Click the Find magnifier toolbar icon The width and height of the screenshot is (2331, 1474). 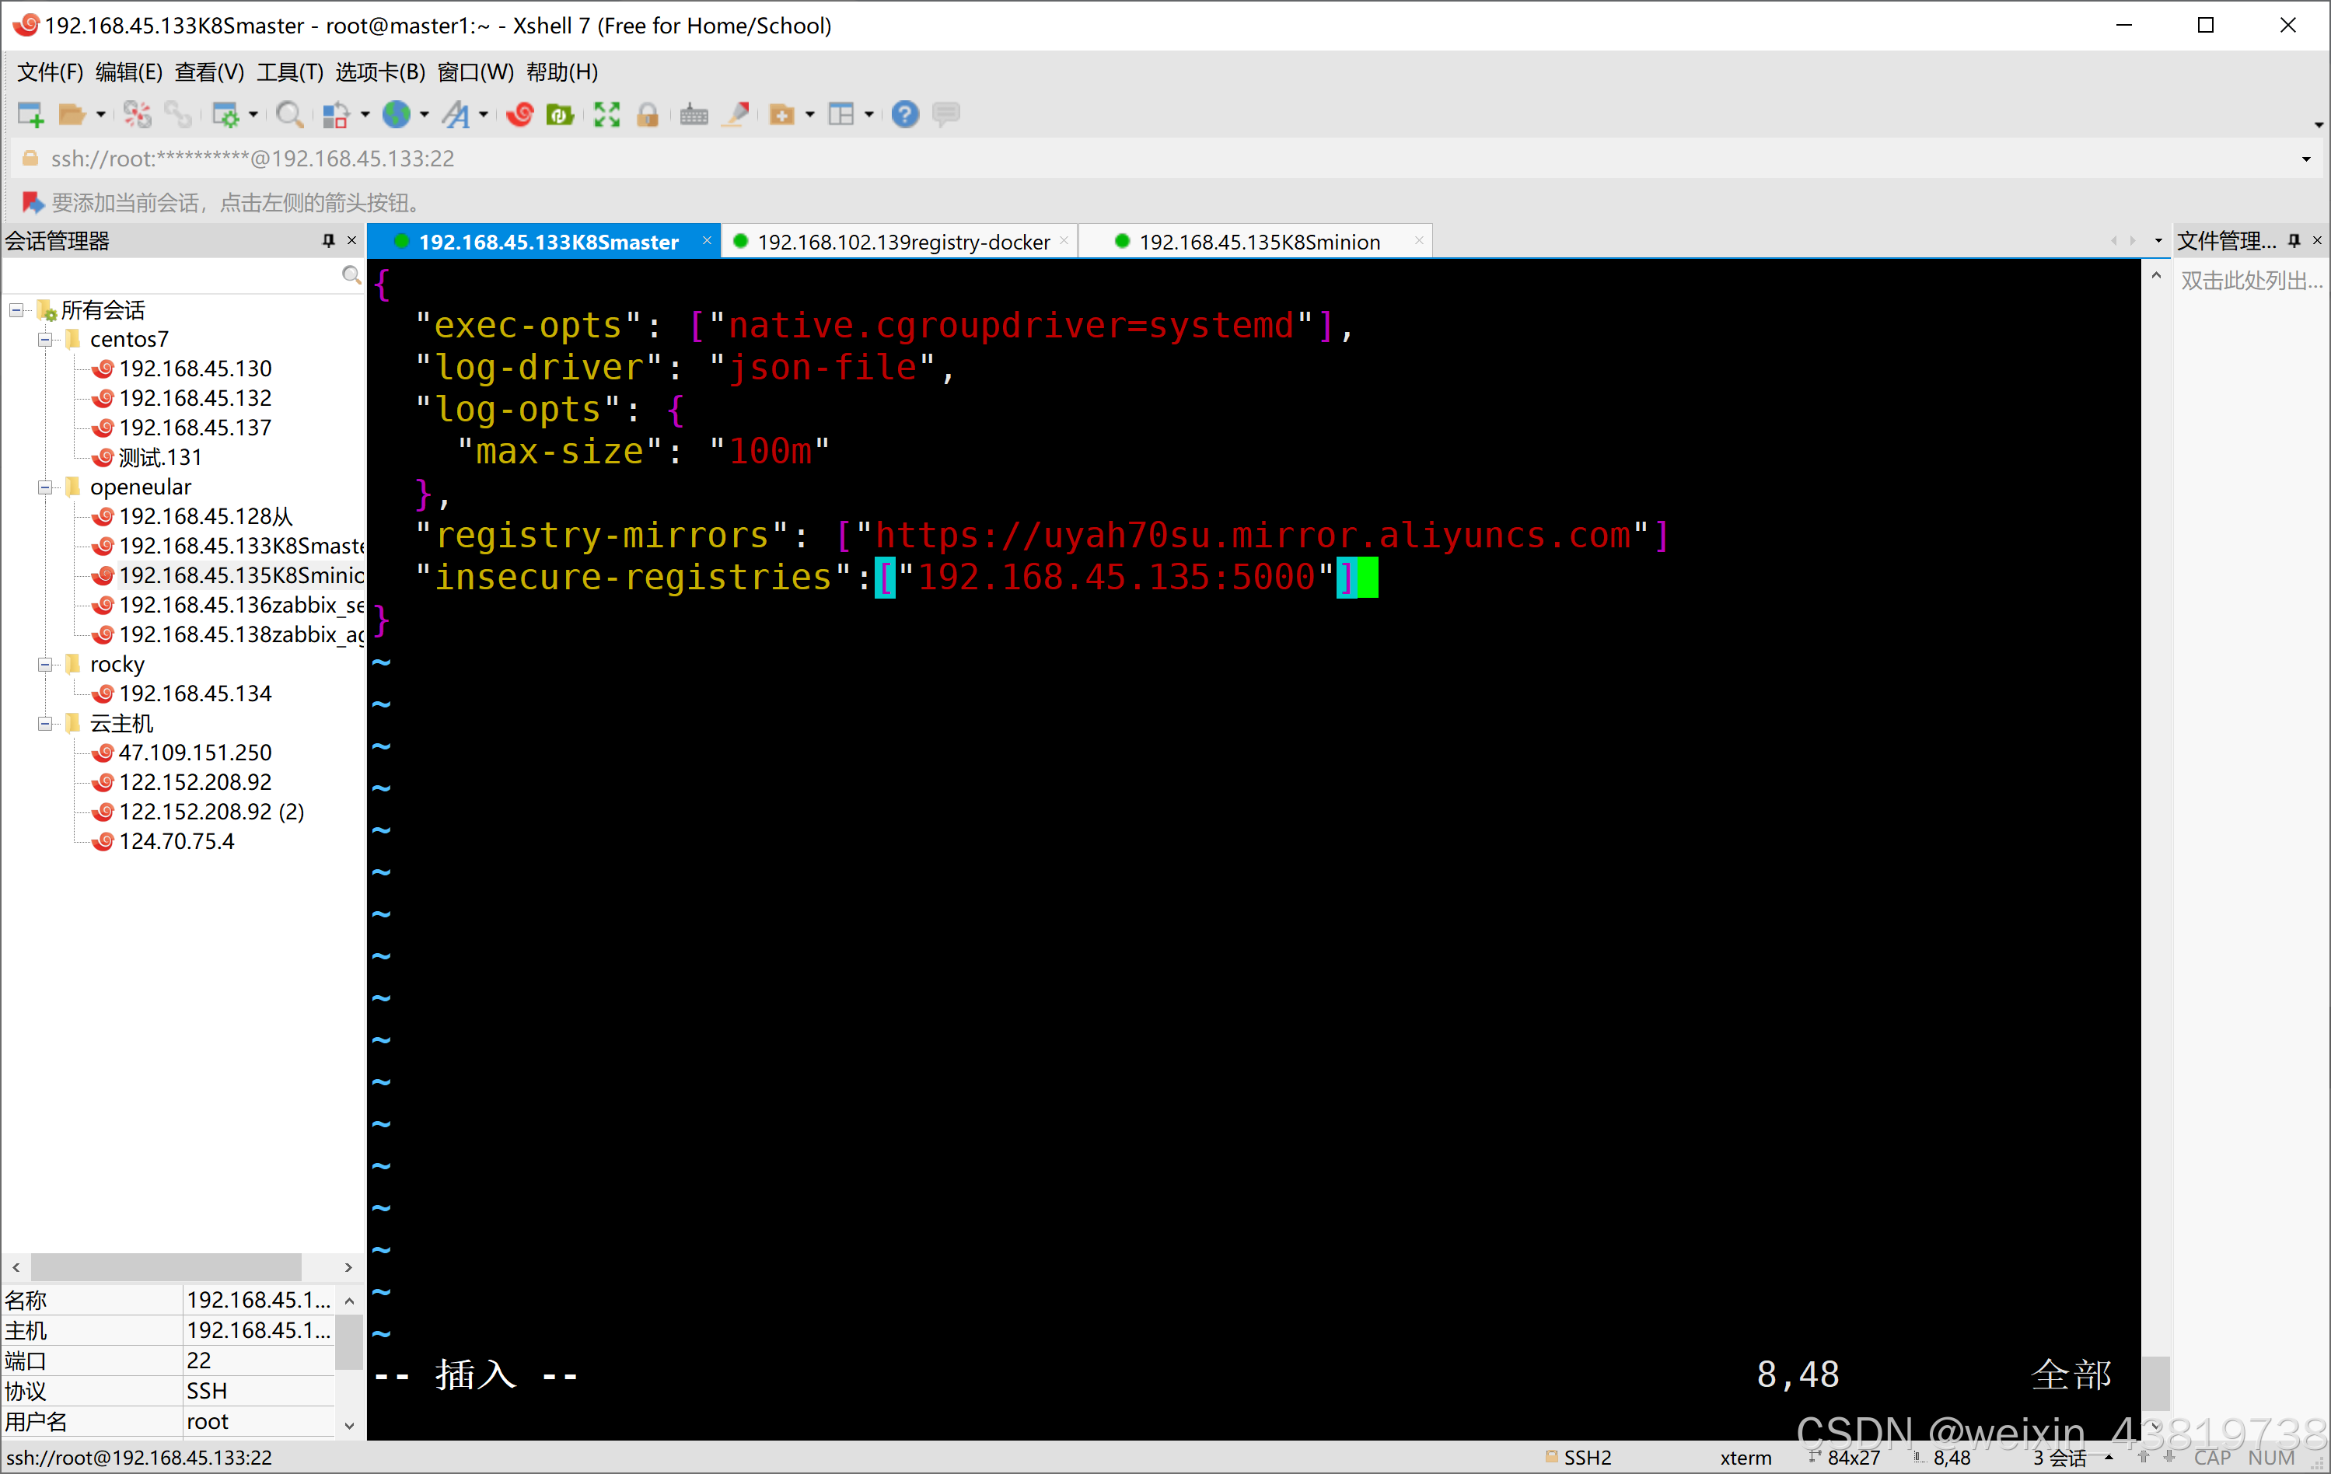289,114
